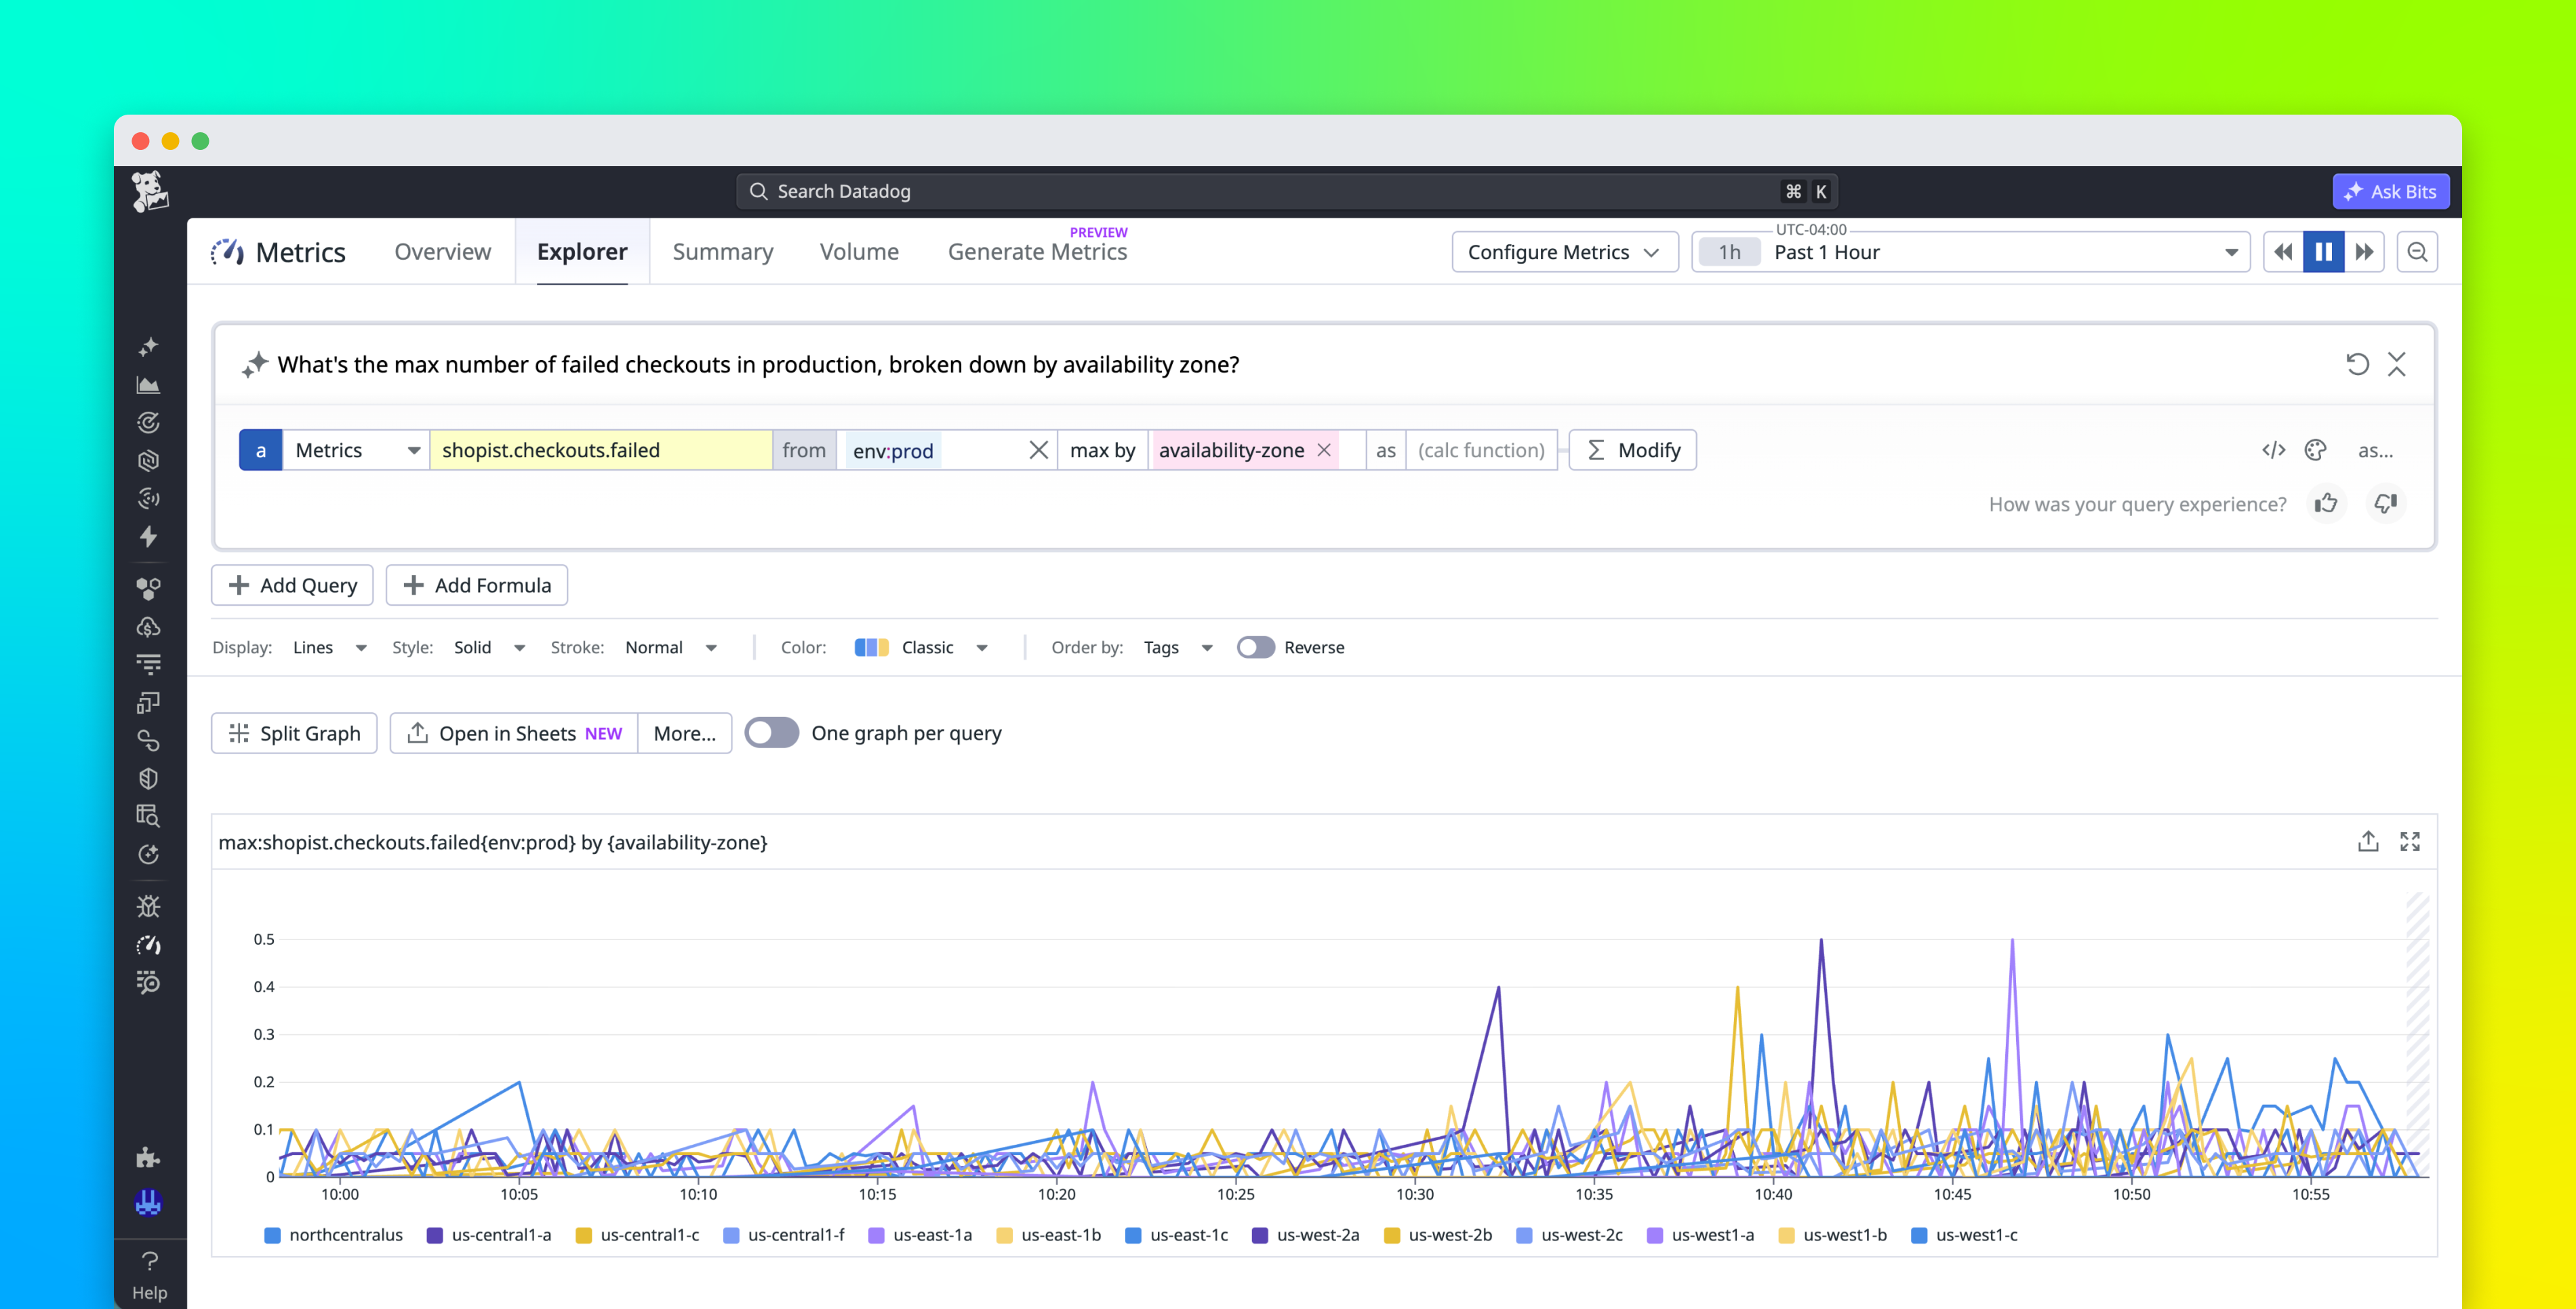
Task: Zoom out the time range with magnifier
Action: tap(2417, 252)
